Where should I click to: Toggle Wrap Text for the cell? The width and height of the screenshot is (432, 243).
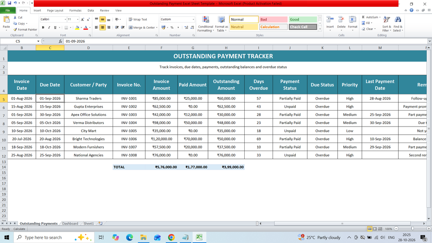click(138, 19)
